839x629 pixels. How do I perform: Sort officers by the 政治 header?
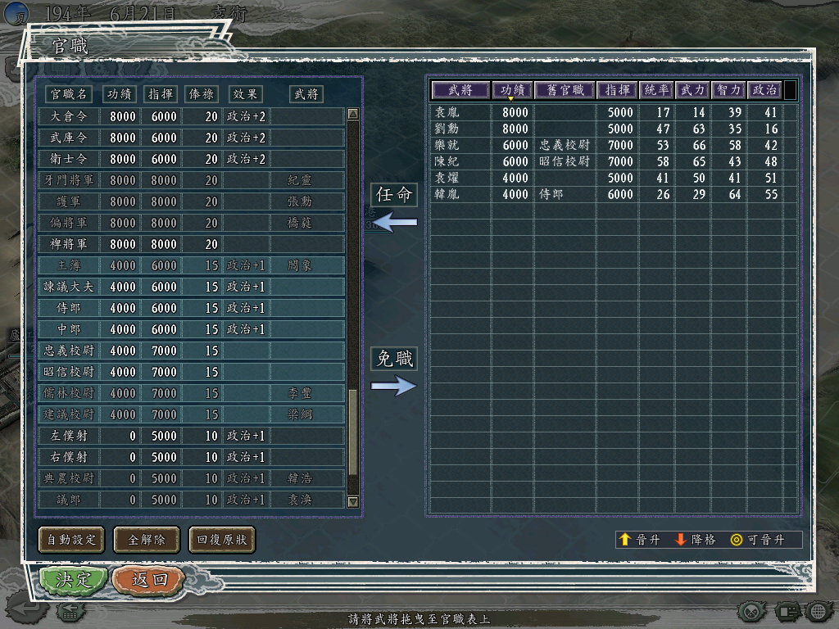pyautogui.click(x=764, y=90)
